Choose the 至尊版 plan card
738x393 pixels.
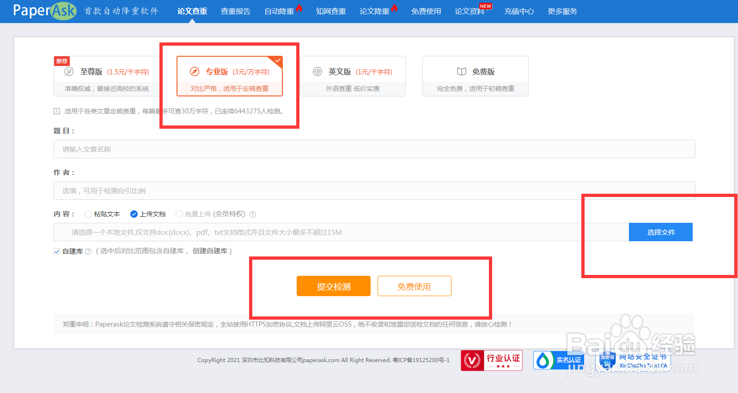[x=107, y=76]
